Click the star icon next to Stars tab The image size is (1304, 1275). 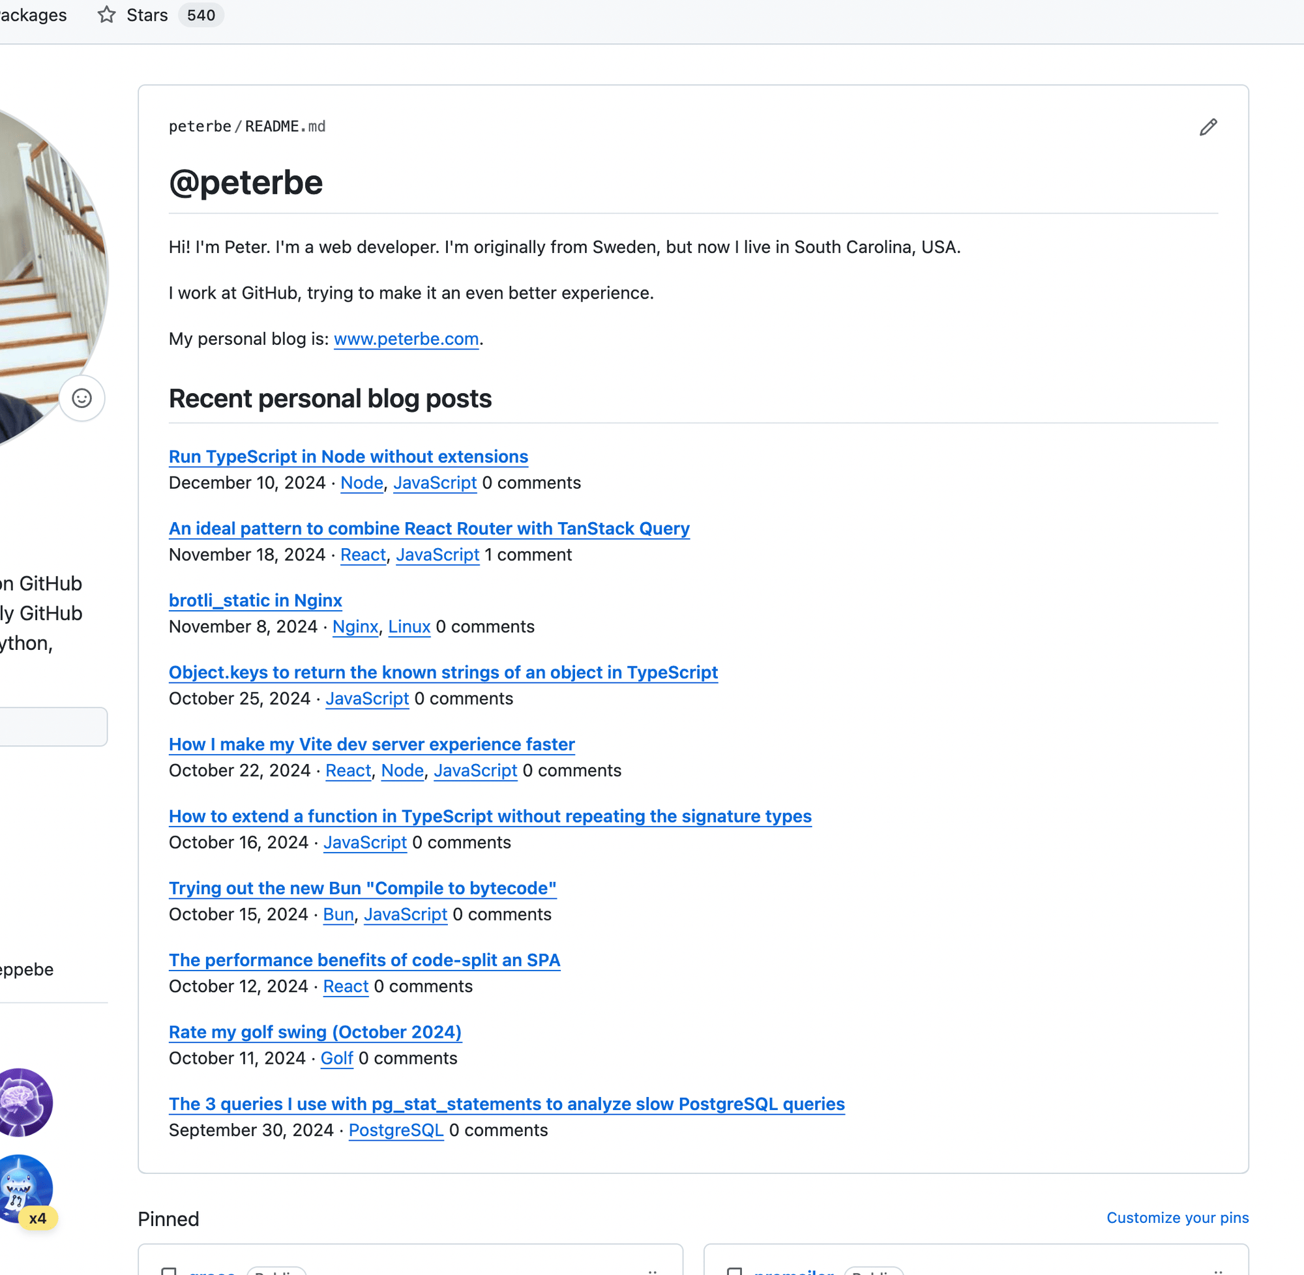tap(108, 14)
